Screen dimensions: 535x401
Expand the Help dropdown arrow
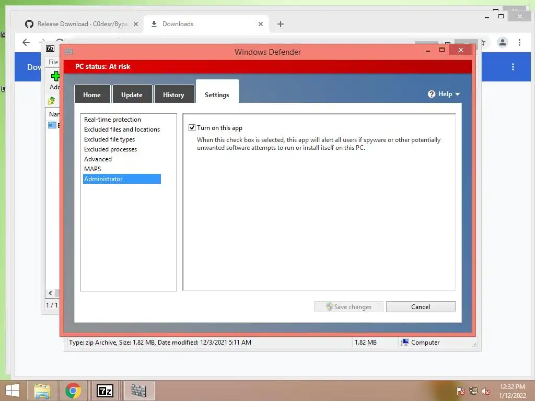click(x=458, y=94)
